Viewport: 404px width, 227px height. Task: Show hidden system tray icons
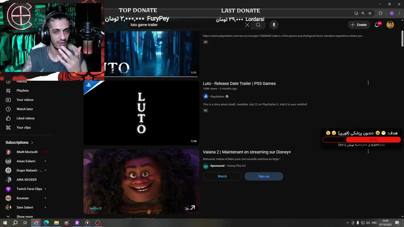[x=348, y=223]
